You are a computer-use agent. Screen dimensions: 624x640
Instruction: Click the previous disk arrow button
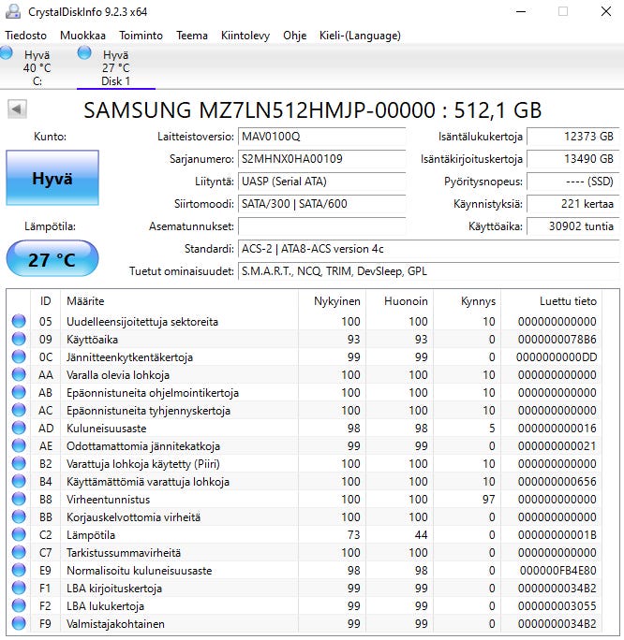coord(17,109)
